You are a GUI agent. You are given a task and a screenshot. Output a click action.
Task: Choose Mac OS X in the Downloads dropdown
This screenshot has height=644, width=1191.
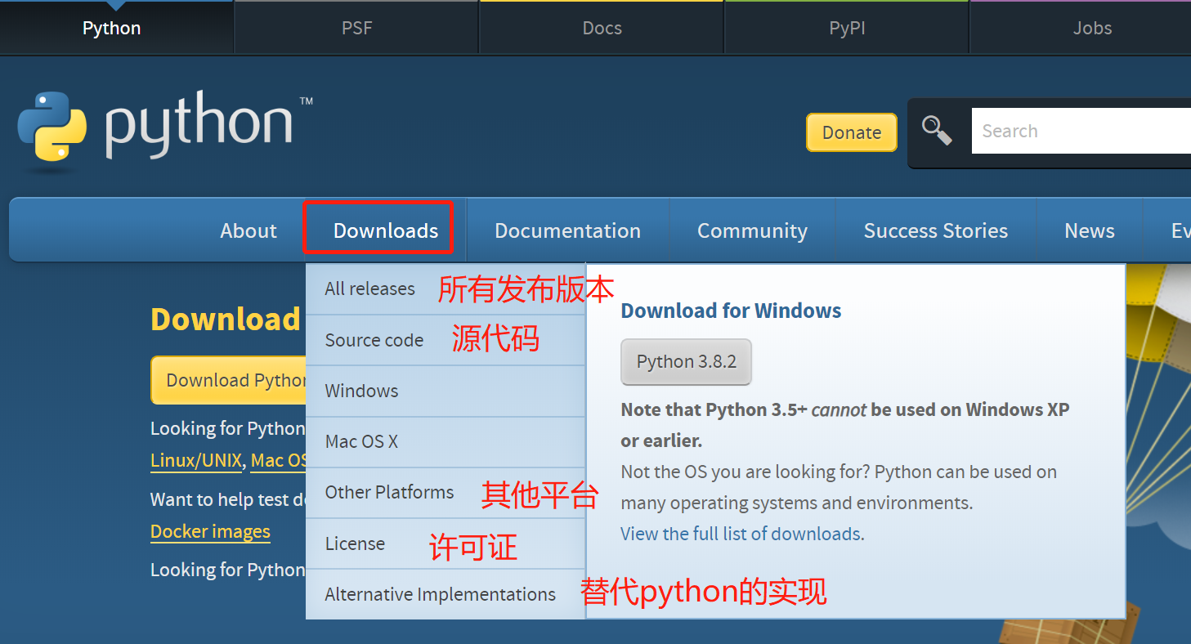(x=446, y=441)
